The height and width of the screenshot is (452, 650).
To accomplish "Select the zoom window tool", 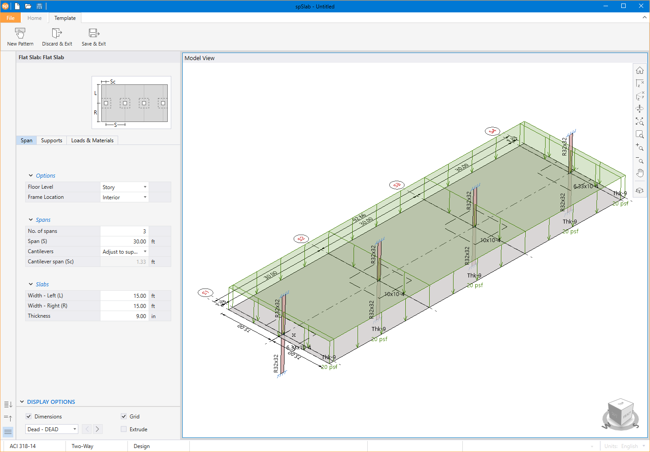I will point(640,134).
